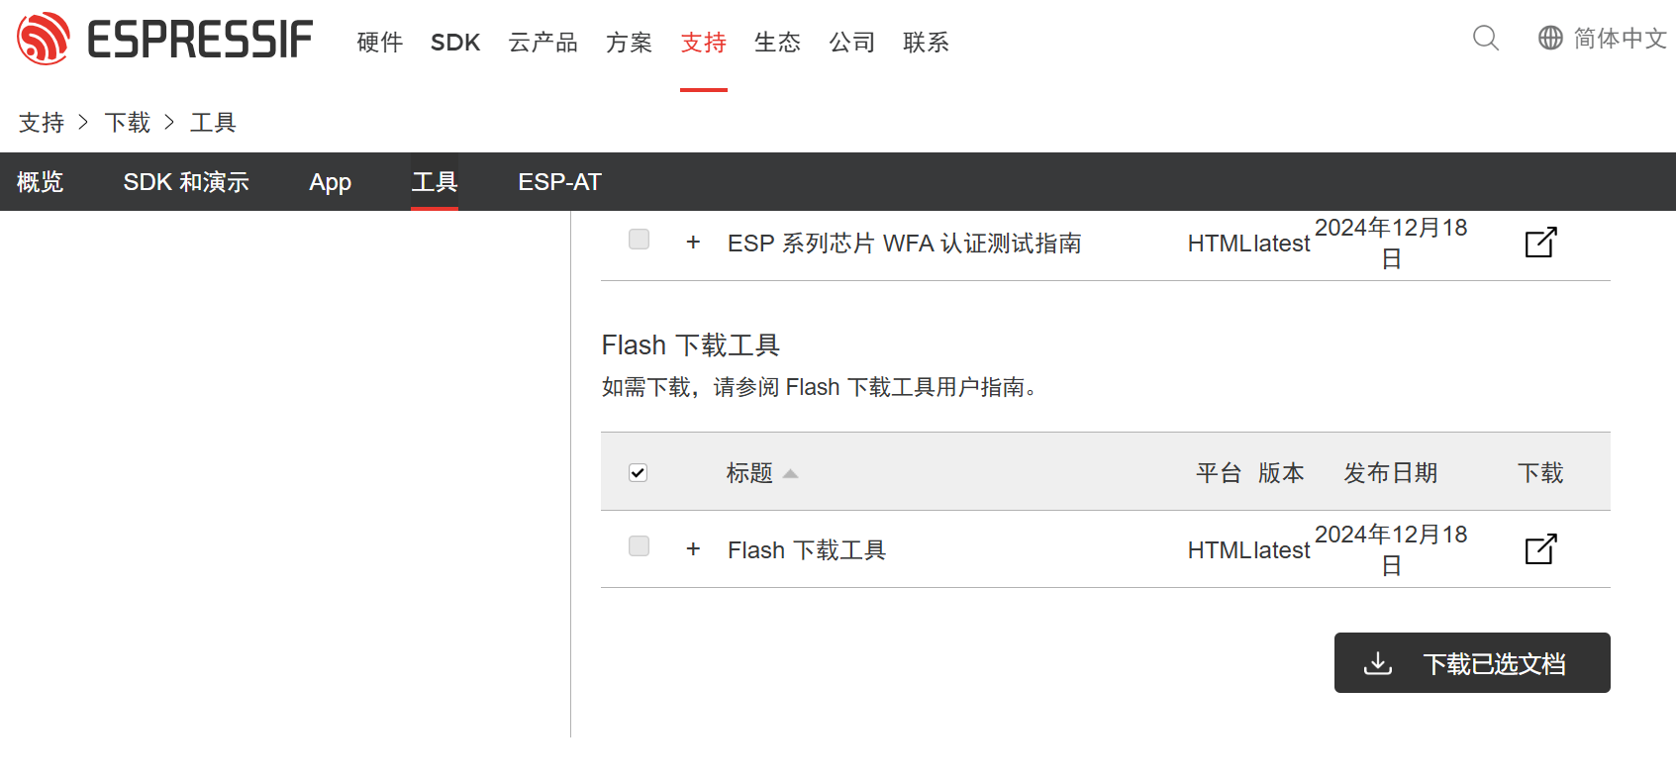Viewport: 1676px width, 783px height.
Task: Click the 发布日期 column header
Action: 1391,473
